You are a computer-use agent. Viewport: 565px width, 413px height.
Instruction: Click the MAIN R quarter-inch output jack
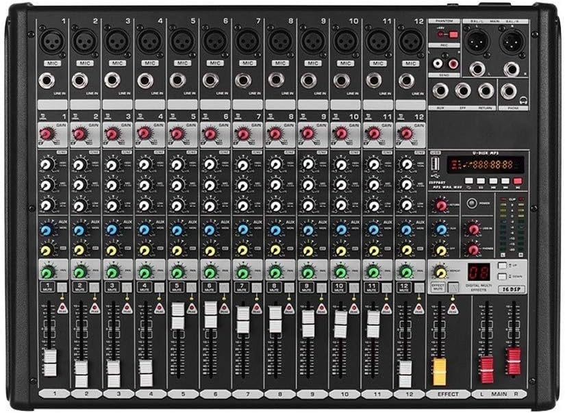(512, 68)
